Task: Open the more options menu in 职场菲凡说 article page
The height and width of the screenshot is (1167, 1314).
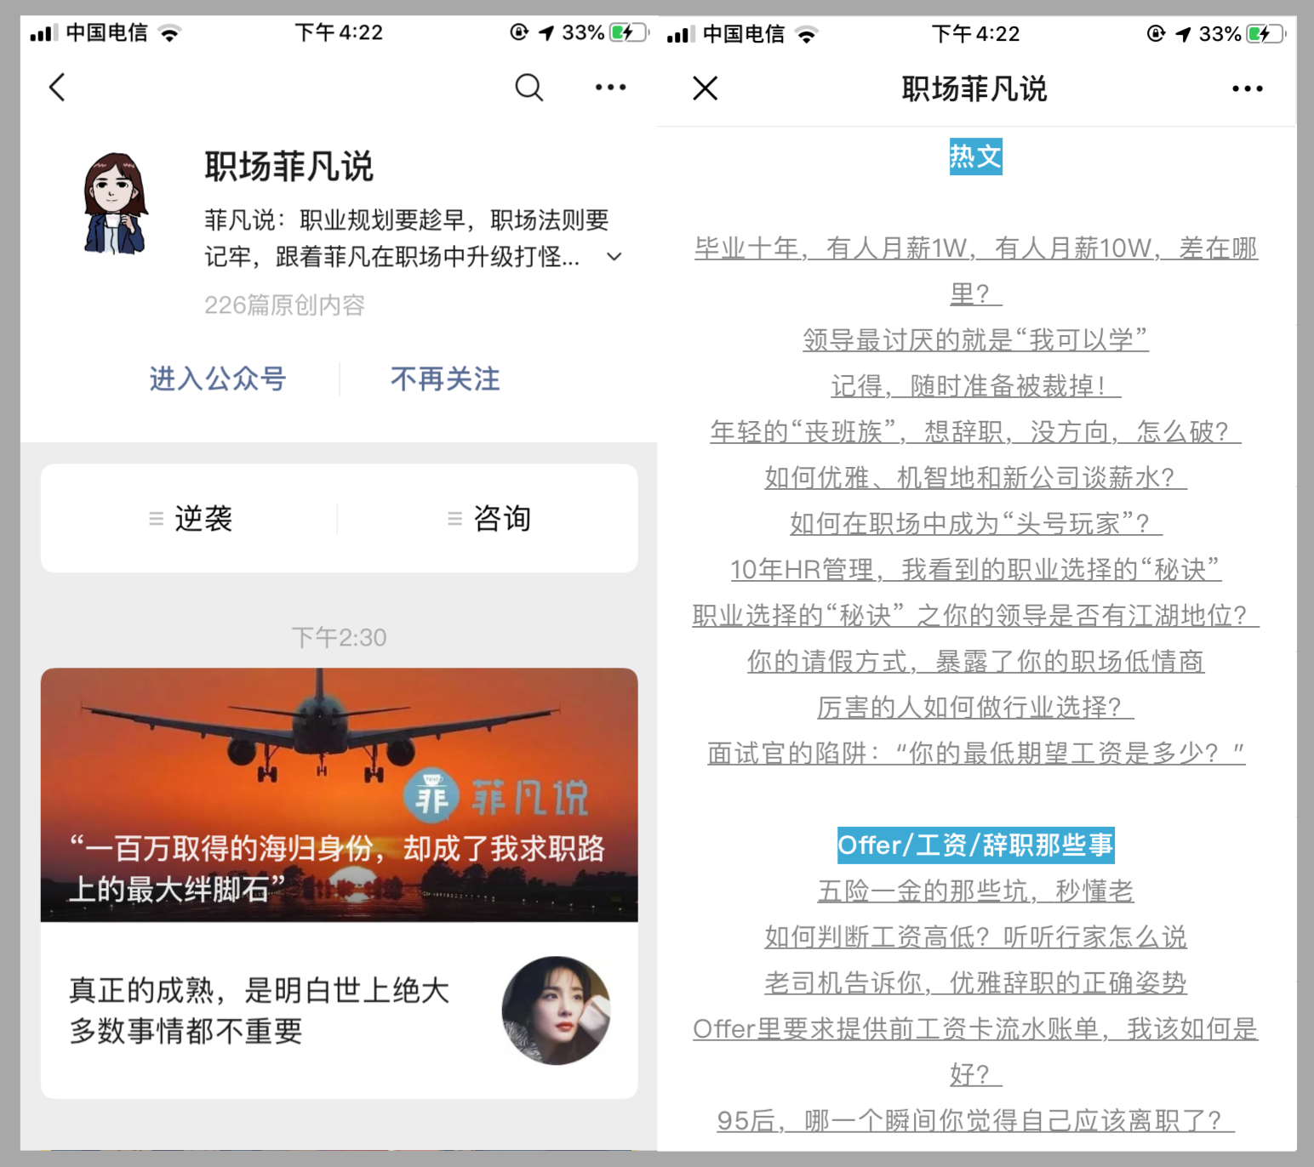Action: pos(1247,88)
